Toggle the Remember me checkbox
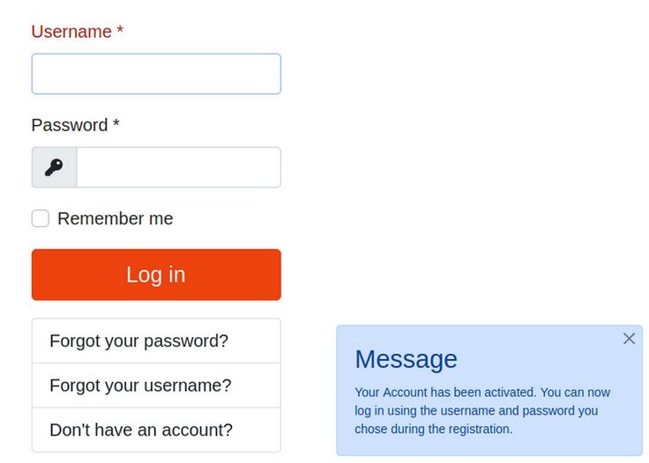 click(41, 218)
